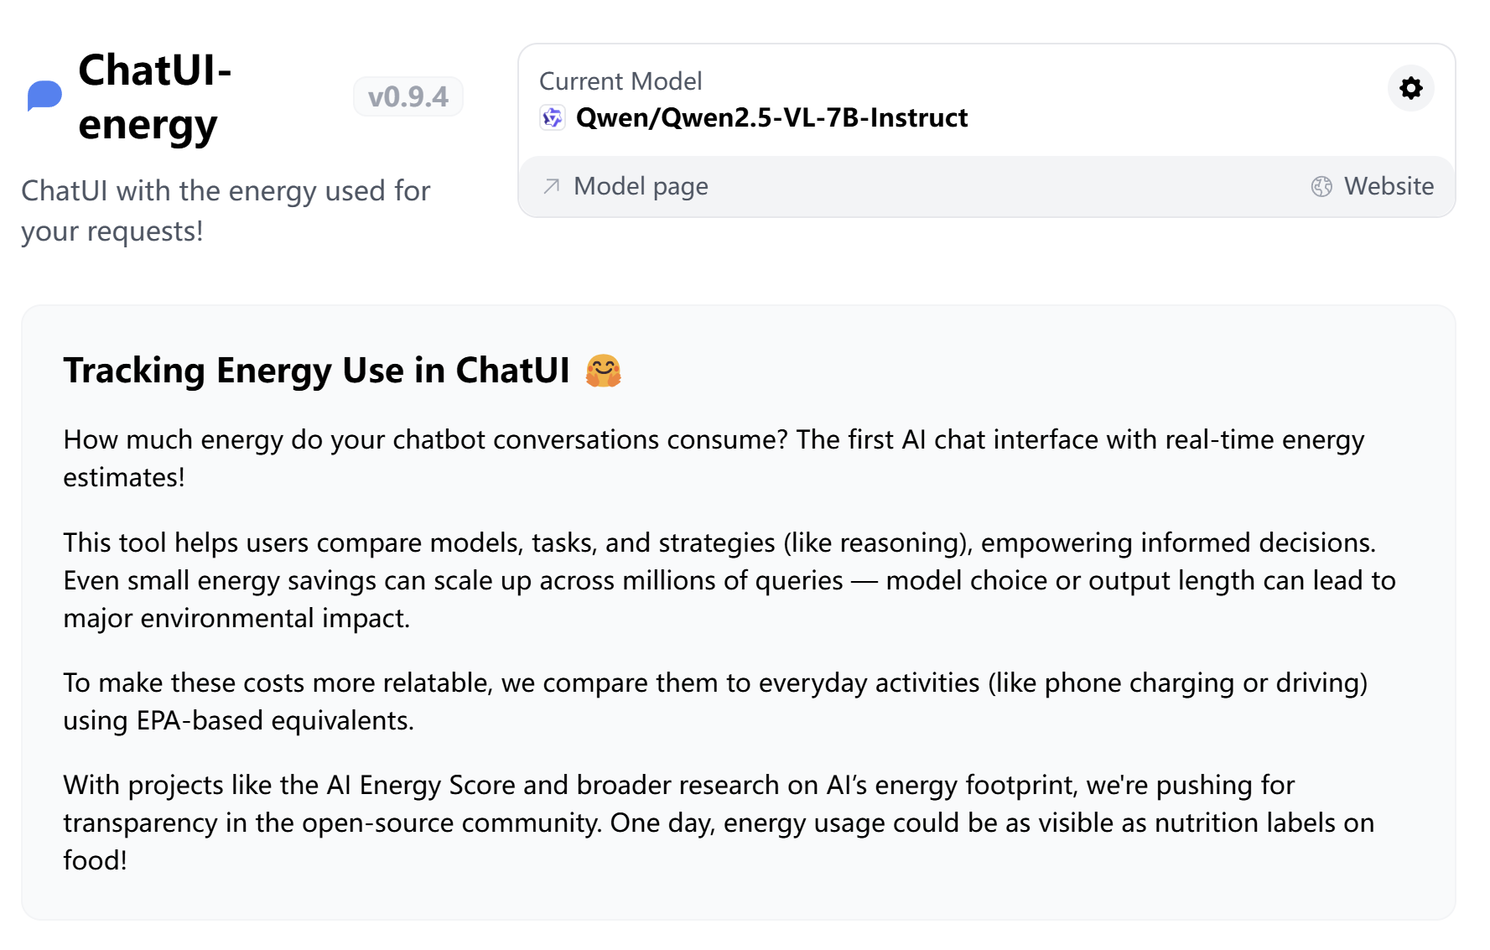Click the paragraph starting 'This tool helps users'

point(728,580)
